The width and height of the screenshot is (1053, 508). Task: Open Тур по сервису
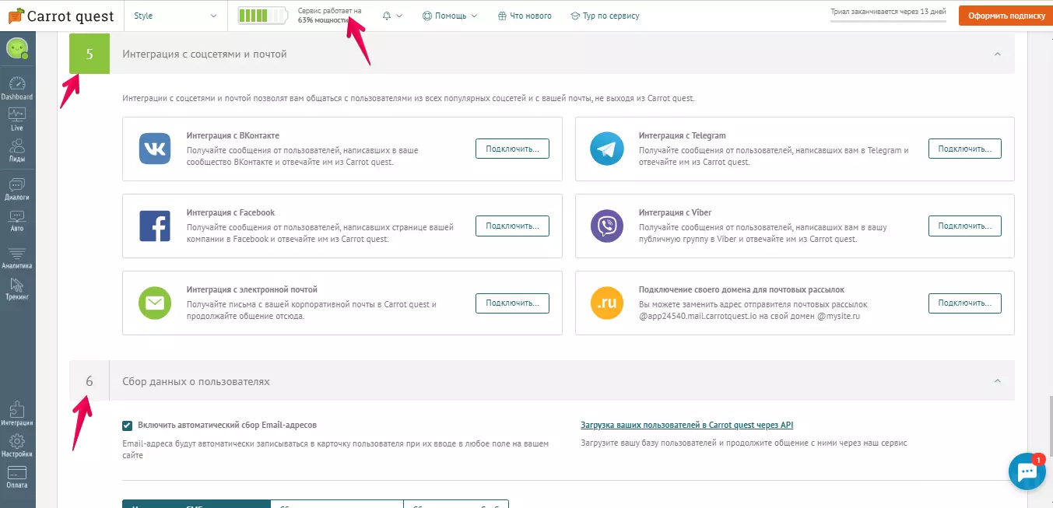coord(605,16)
